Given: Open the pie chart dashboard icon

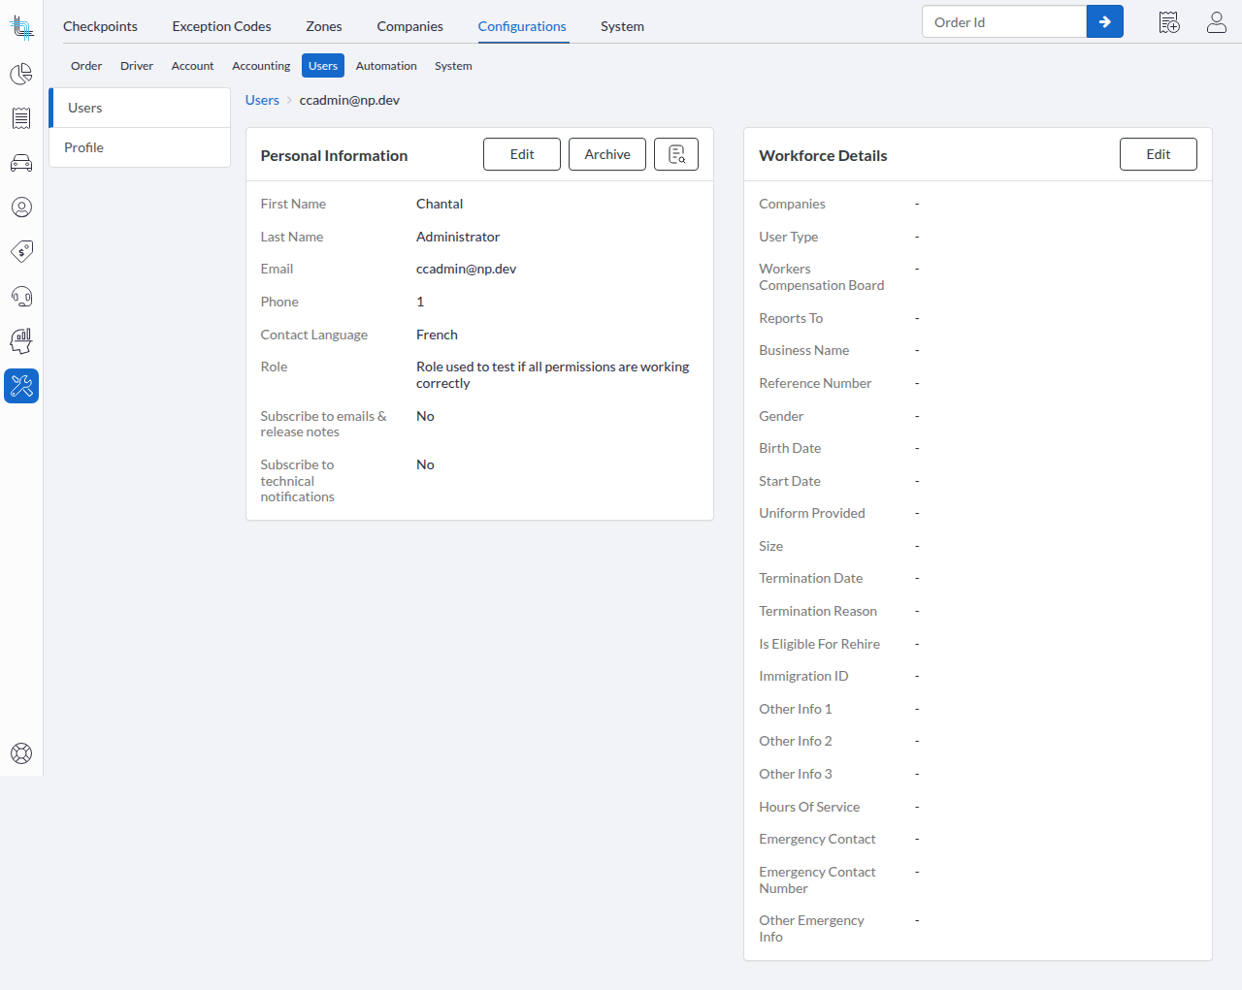Looking at the screenshot, I should coord(21,74).
